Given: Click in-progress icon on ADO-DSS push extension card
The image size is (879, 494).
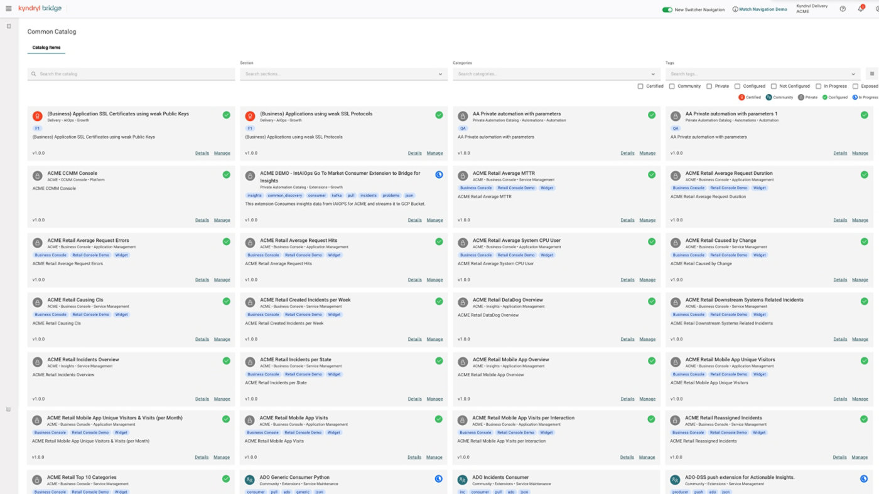Looking at the screenshot, I should 864,478.
